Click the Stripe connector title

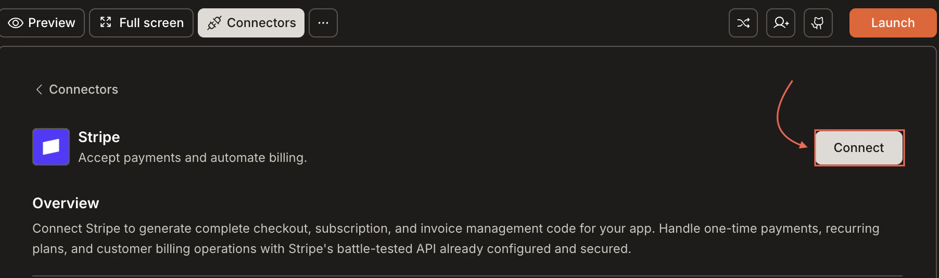click(x=99, y=137)
